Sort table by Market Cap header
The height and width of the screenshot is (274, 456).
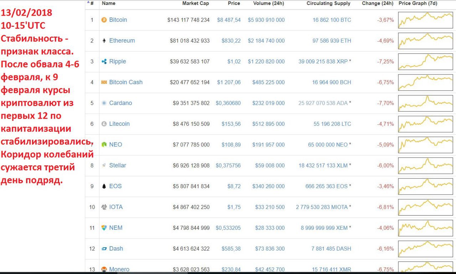(x=196, y=3)
